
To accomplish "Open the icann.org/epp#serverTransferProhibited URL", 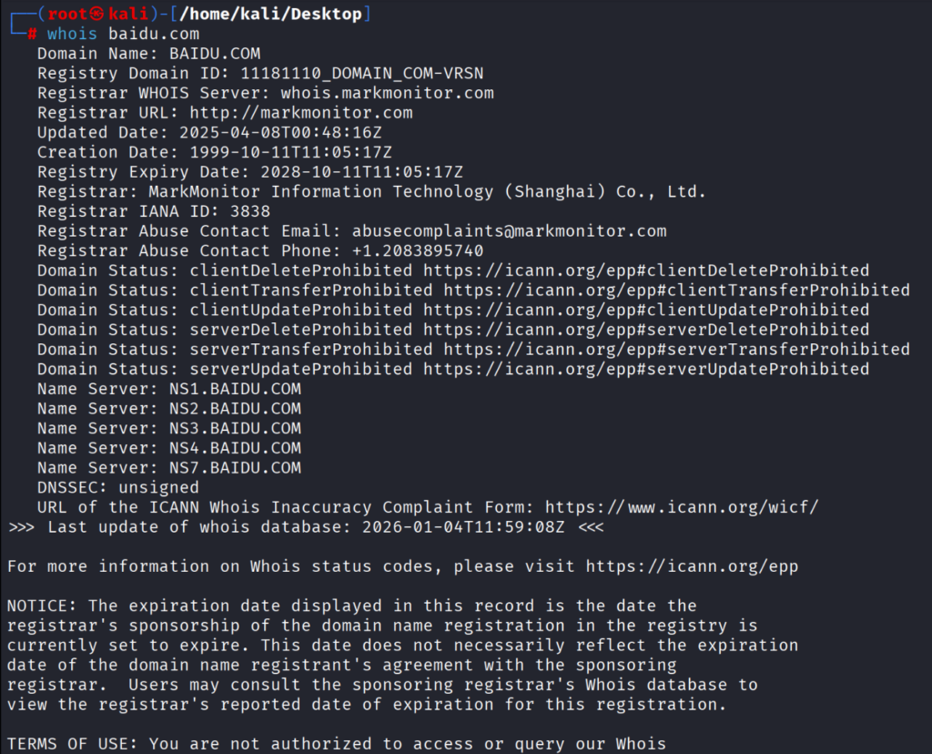I will 676,350.
